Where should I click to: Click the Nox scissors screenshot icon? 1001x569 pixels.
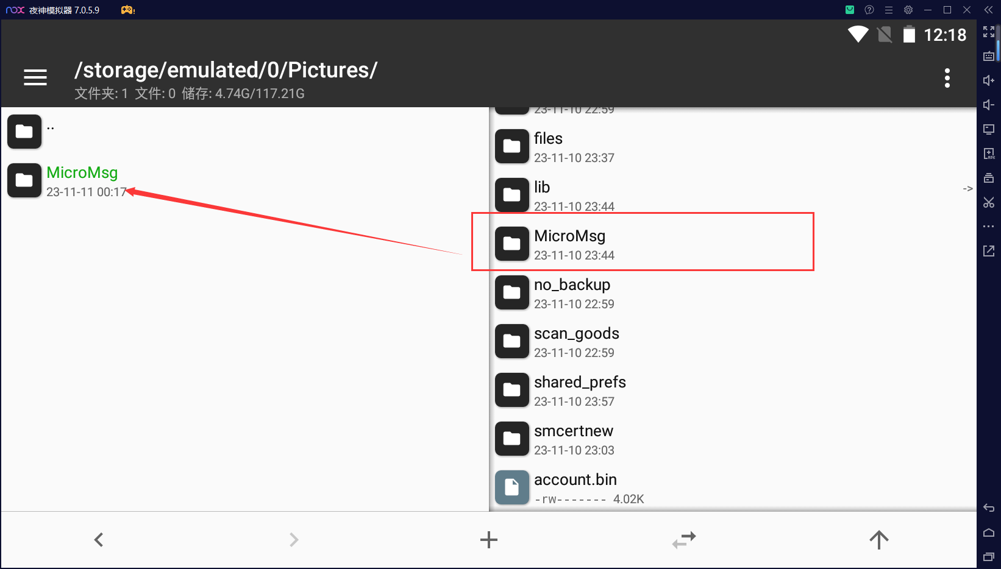pos(989,202)
